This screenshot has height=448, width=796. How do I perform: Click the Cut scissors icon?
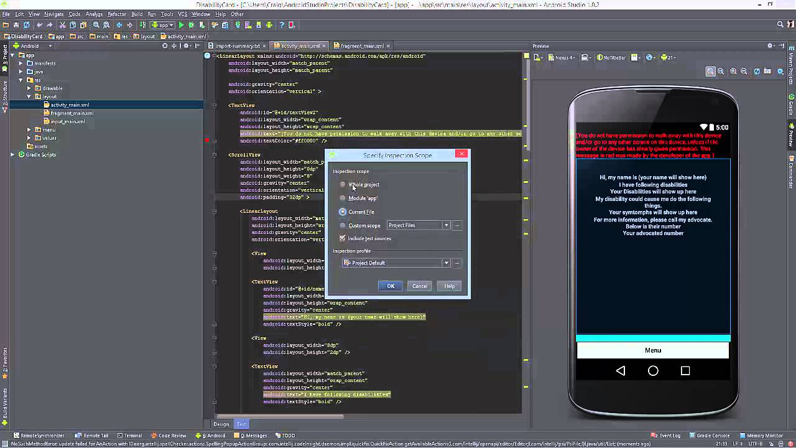(x=63, y=25)
